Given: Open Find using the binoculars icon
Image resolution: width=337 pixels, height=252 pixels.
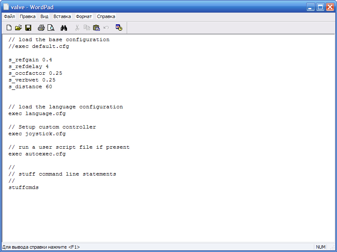Looking at the screenshot, I should pos(64,28).
